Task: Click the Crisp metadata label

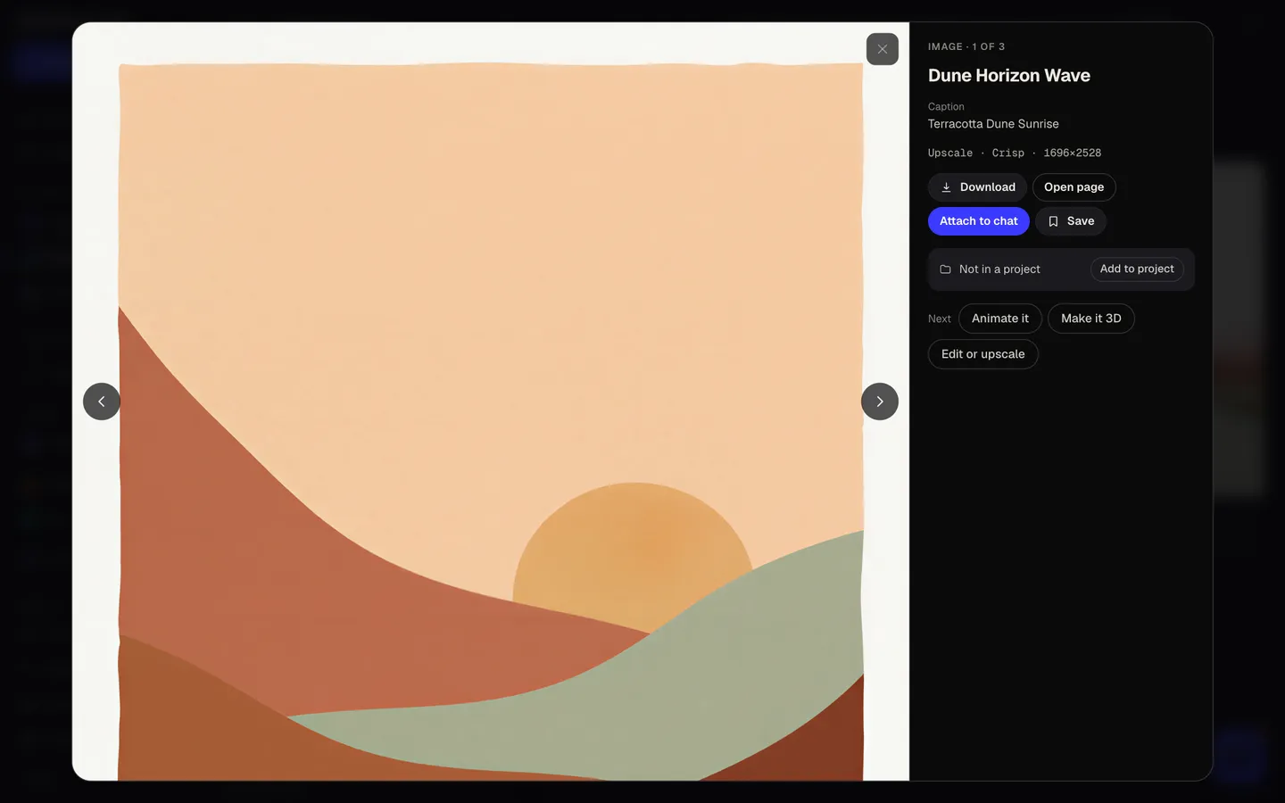Action: tap(1008, 153)
